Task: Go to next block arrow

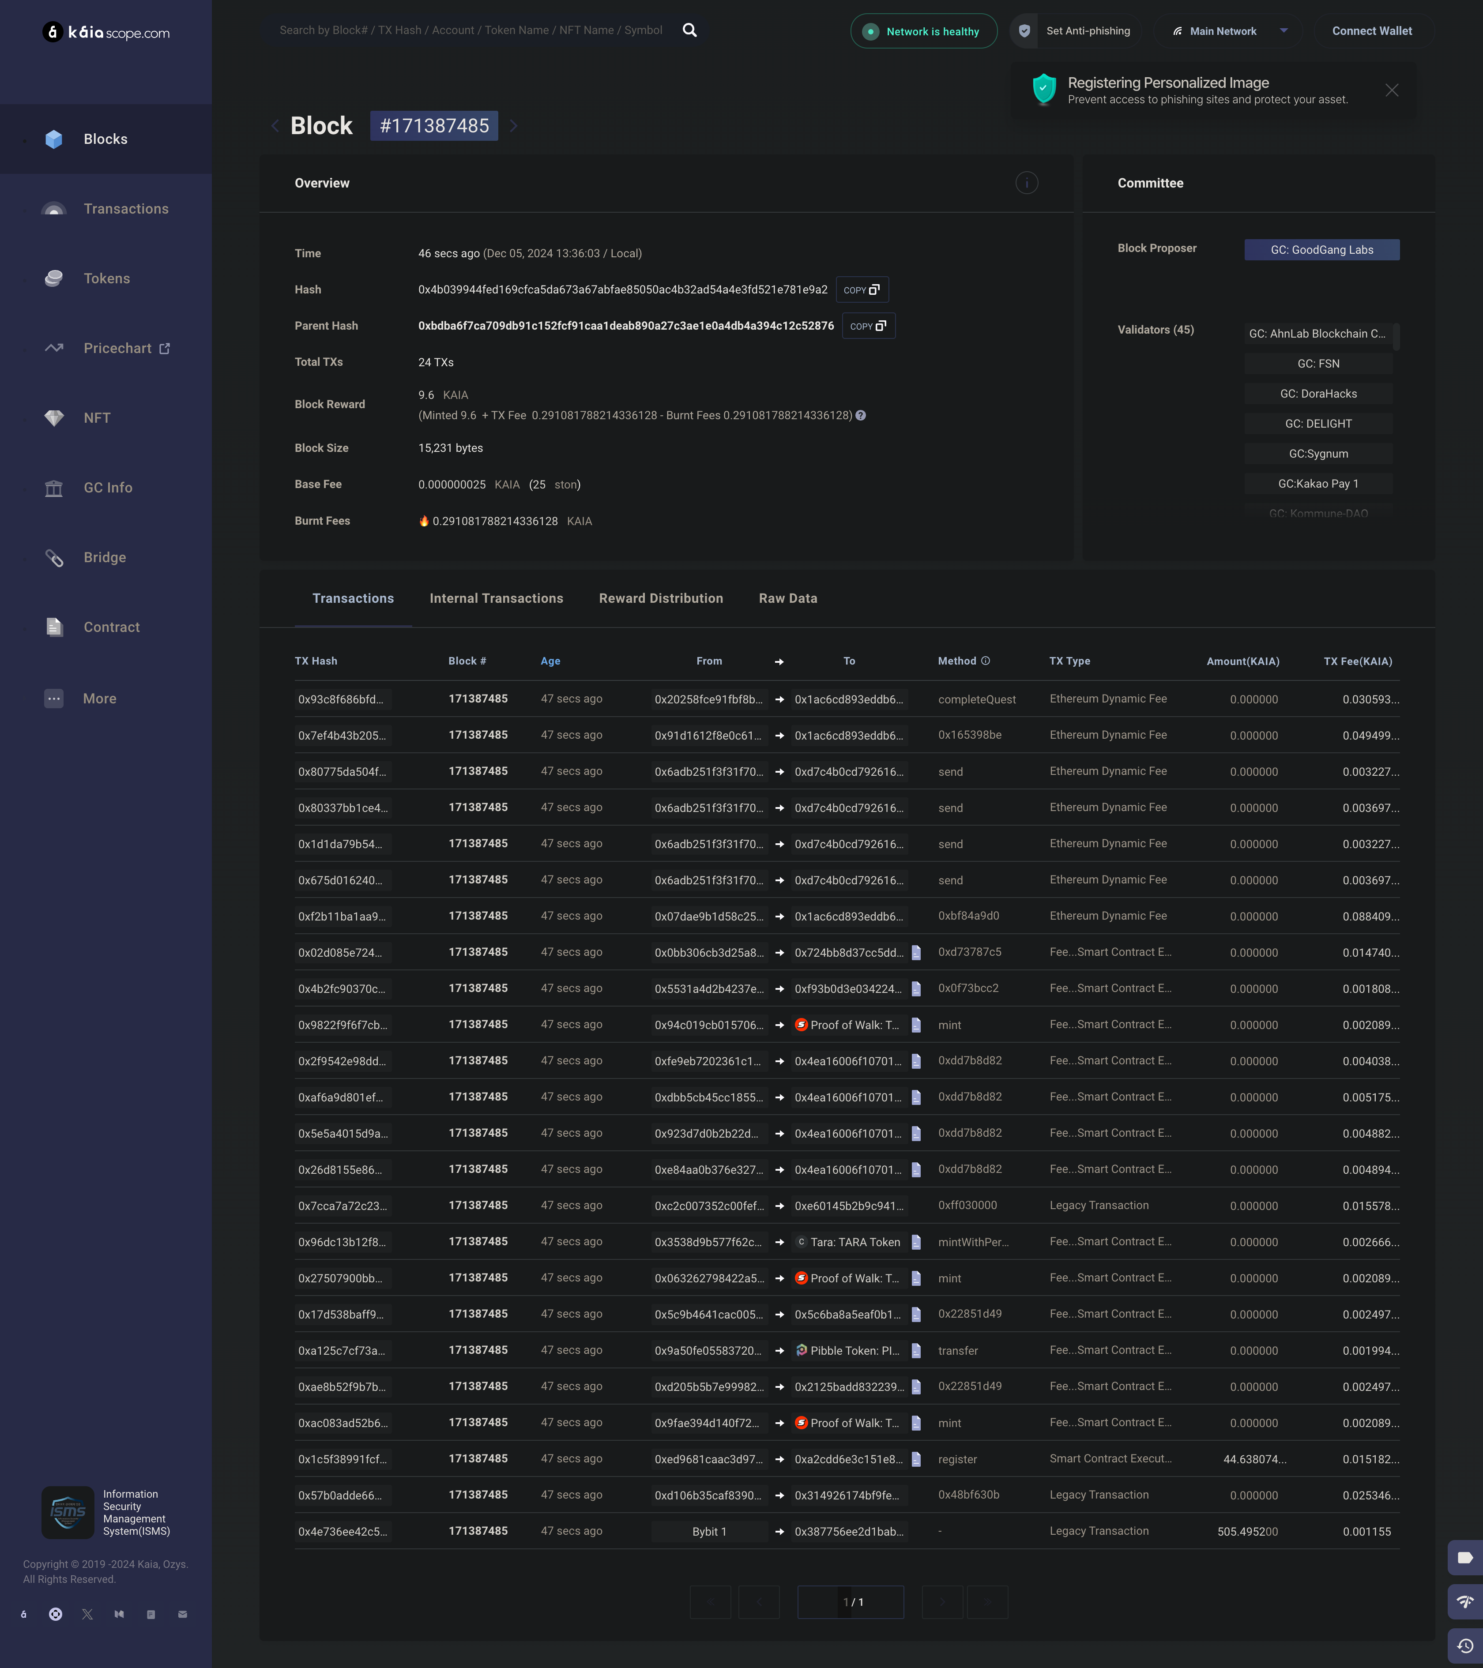Action: [x=513, y=126]
